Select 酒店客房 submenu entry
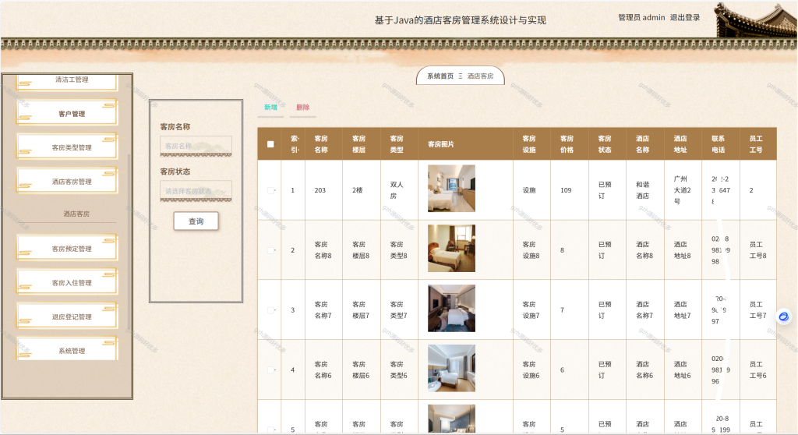Viewport: 798px width, 435px height. click(x=76, y=214)
